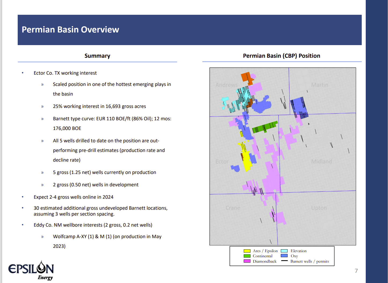
Task: Select the blue Oxy legend swatch
Action: click(x=285, y=256)
